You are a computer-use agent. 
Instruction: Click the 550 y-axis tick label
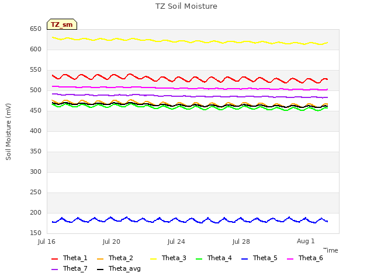pos(36,70)
